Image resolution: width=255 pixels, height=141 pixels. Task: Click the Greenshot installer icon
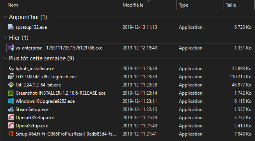click(x=11, y=93)
